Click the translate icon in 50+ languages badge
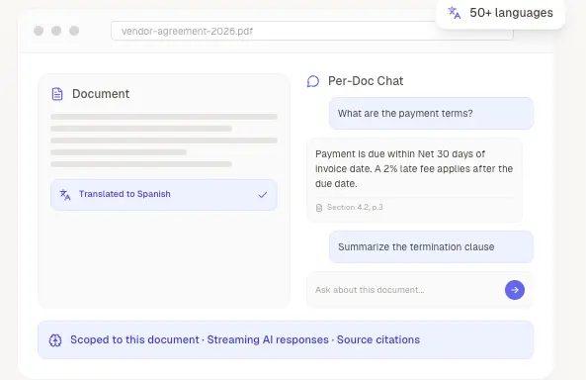 point(454,13)
